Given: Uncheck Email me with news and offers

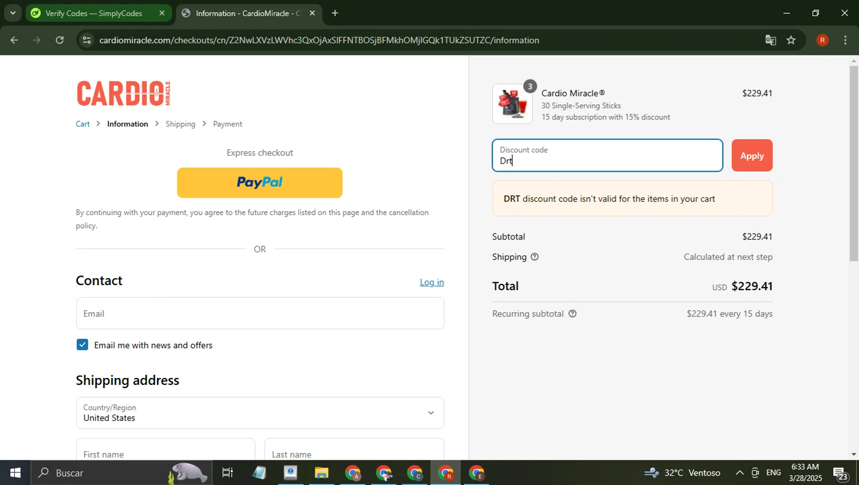Looking at the screenshot, I should pos(82,345).
